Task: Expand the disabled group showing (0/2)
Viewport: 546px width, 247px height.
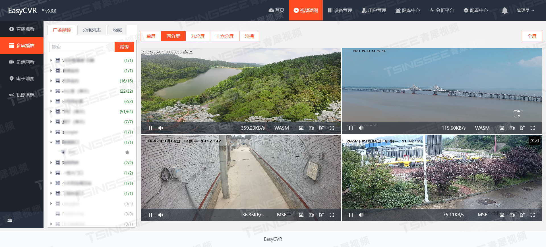Action: [x=51, y=204]
